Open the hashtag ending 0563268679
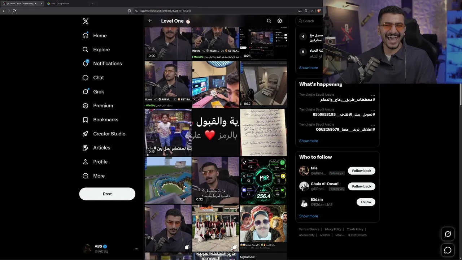The image size is (462, 260). (x=345, y=129)
